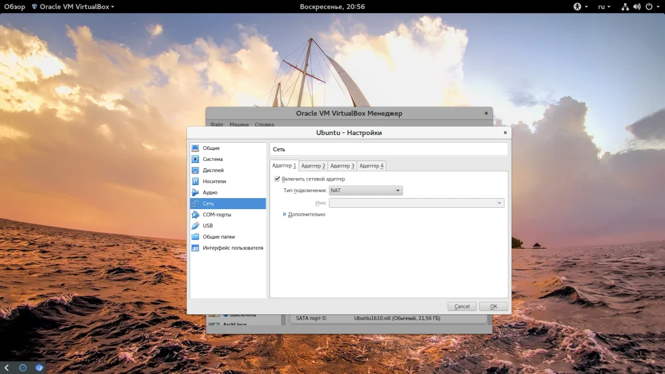The height and width of the screenshot is (374, 665).
Task: Select the Система chip icon
Action: tap(195, 159)
